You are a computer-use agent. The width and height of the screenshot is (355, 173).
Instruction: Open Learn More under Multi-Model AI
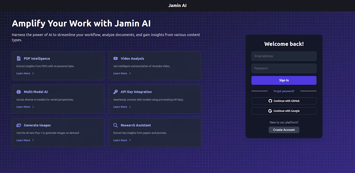(23, 107)
